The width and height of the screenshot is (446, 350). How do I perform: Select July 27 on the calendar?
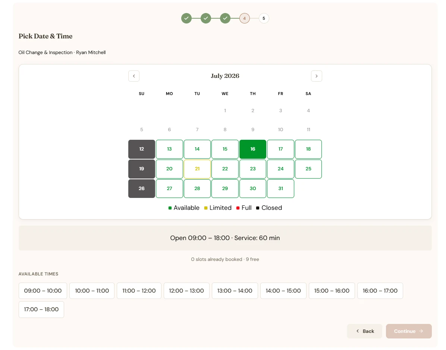[169, 189]
